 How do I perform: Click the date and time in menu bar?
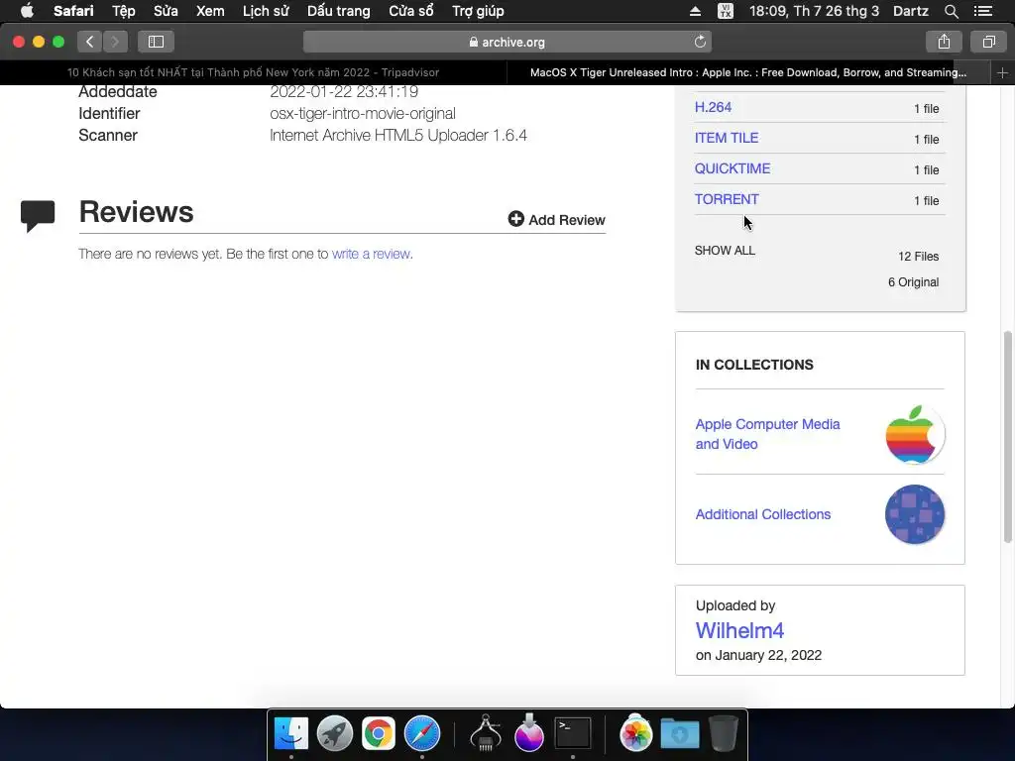point(814,11)
